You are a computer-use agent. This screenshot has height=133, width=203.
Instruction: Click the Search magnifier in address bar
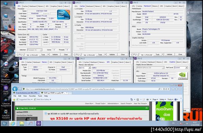click(x=159, y=89)
